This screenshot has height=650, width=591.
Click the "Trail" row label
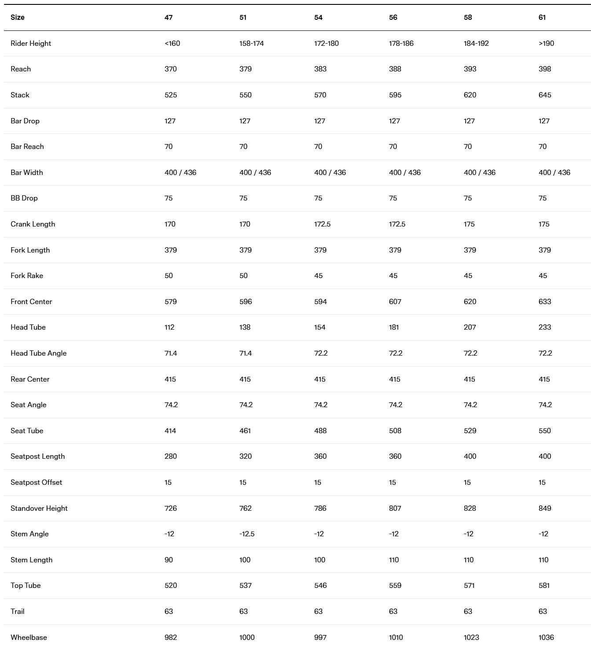pos(18,611)
